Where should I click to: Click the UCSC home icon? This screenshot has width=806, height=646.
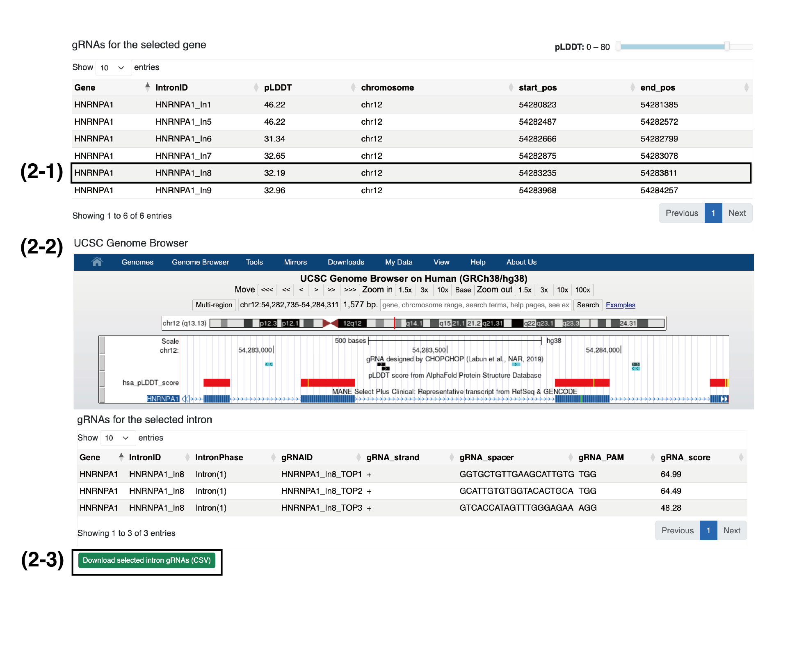pos(97,262)
